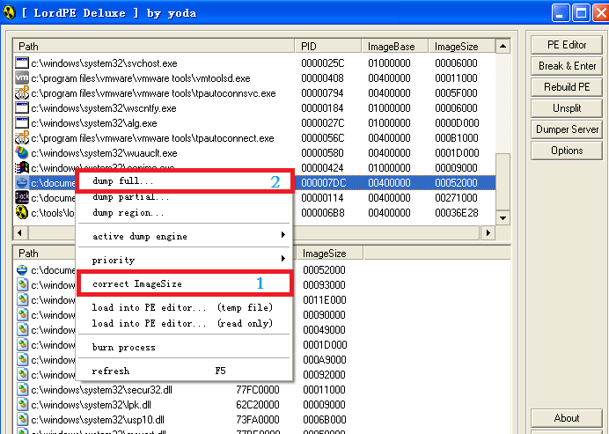Click the Unsplit button
The width and height of the screenshot is (609, 434).
pyautogui.click(x=567, y=108)
